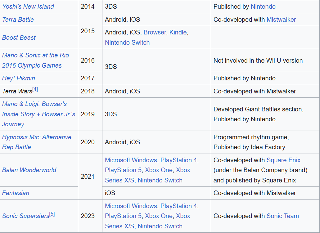This screenshot has width=320, height=233.
Task: Open PlayStation 4 link in Sonic Superstars row
Action: [x=178, y=206]
